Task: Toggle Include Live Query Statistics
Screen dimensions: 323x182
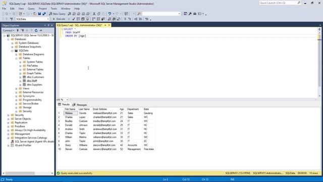Action: click(98, 19)
